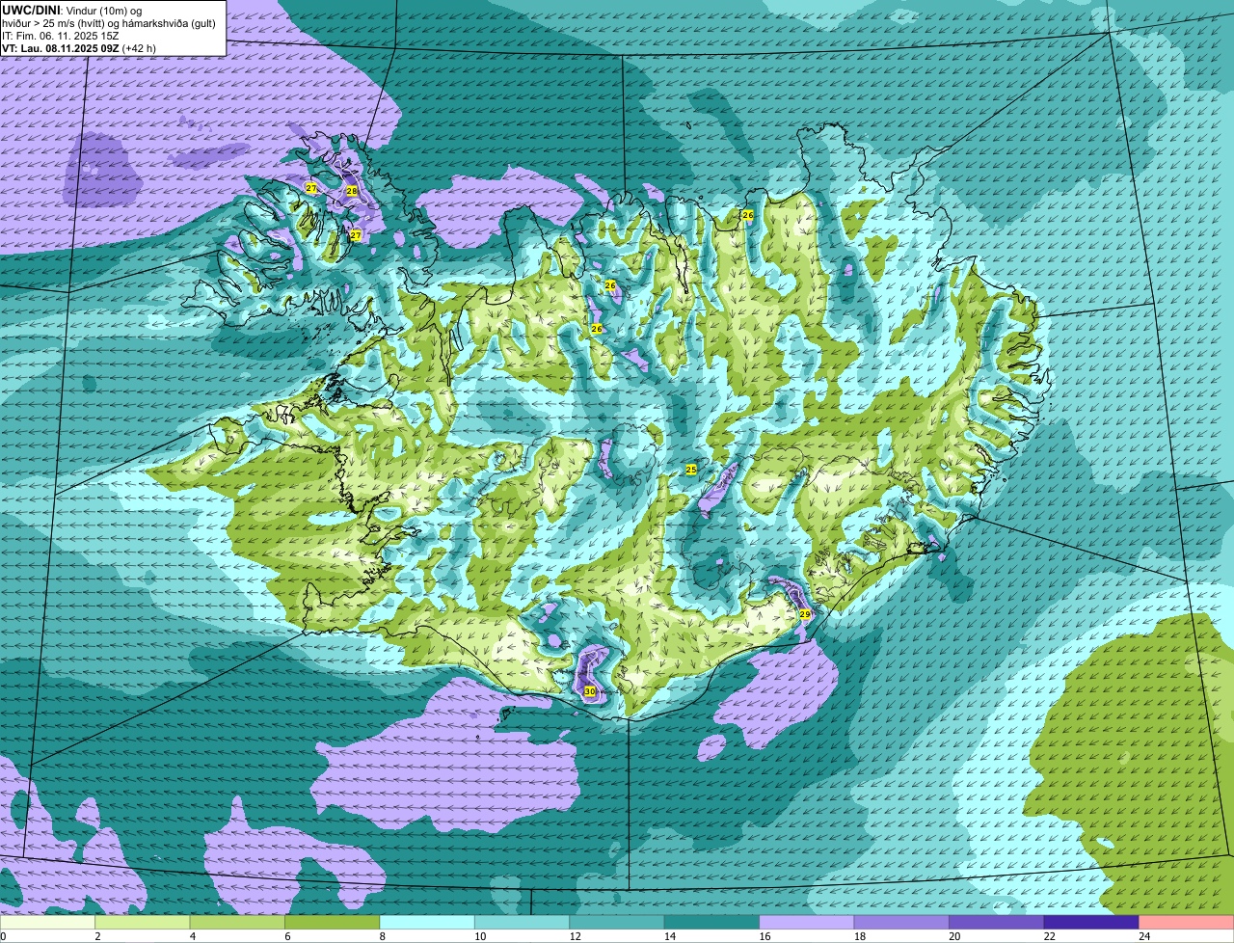Click the "IT: Fim. 06. 11. 2025 15Z" line
This screenshot has height=943, width=1234.
coord(61,35)
